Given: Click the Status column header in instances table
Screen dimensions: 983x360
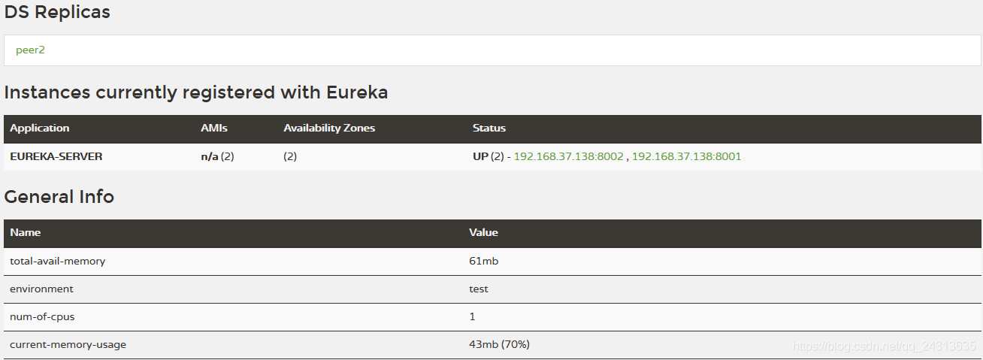Looking at the screenshot, I should 489,129.
